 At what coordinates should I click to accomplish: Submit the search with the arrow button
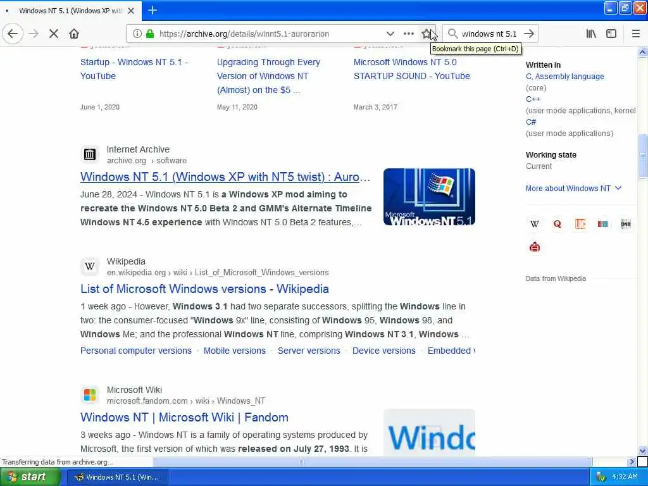(529, 34)
